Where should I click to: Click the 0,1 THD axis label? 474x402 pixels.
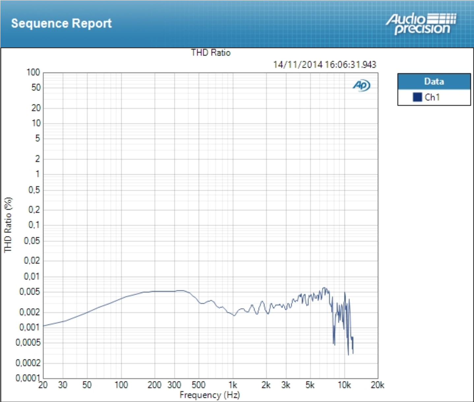[34, 225]
